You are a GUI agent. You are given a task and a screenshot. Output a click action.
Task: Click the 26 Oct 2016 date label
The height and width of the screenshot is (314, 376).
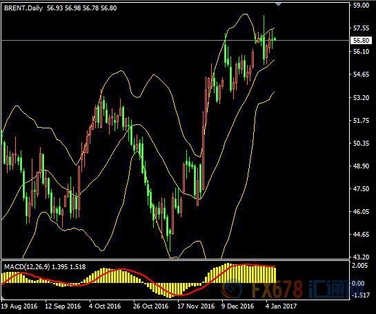tap(151, 306)
